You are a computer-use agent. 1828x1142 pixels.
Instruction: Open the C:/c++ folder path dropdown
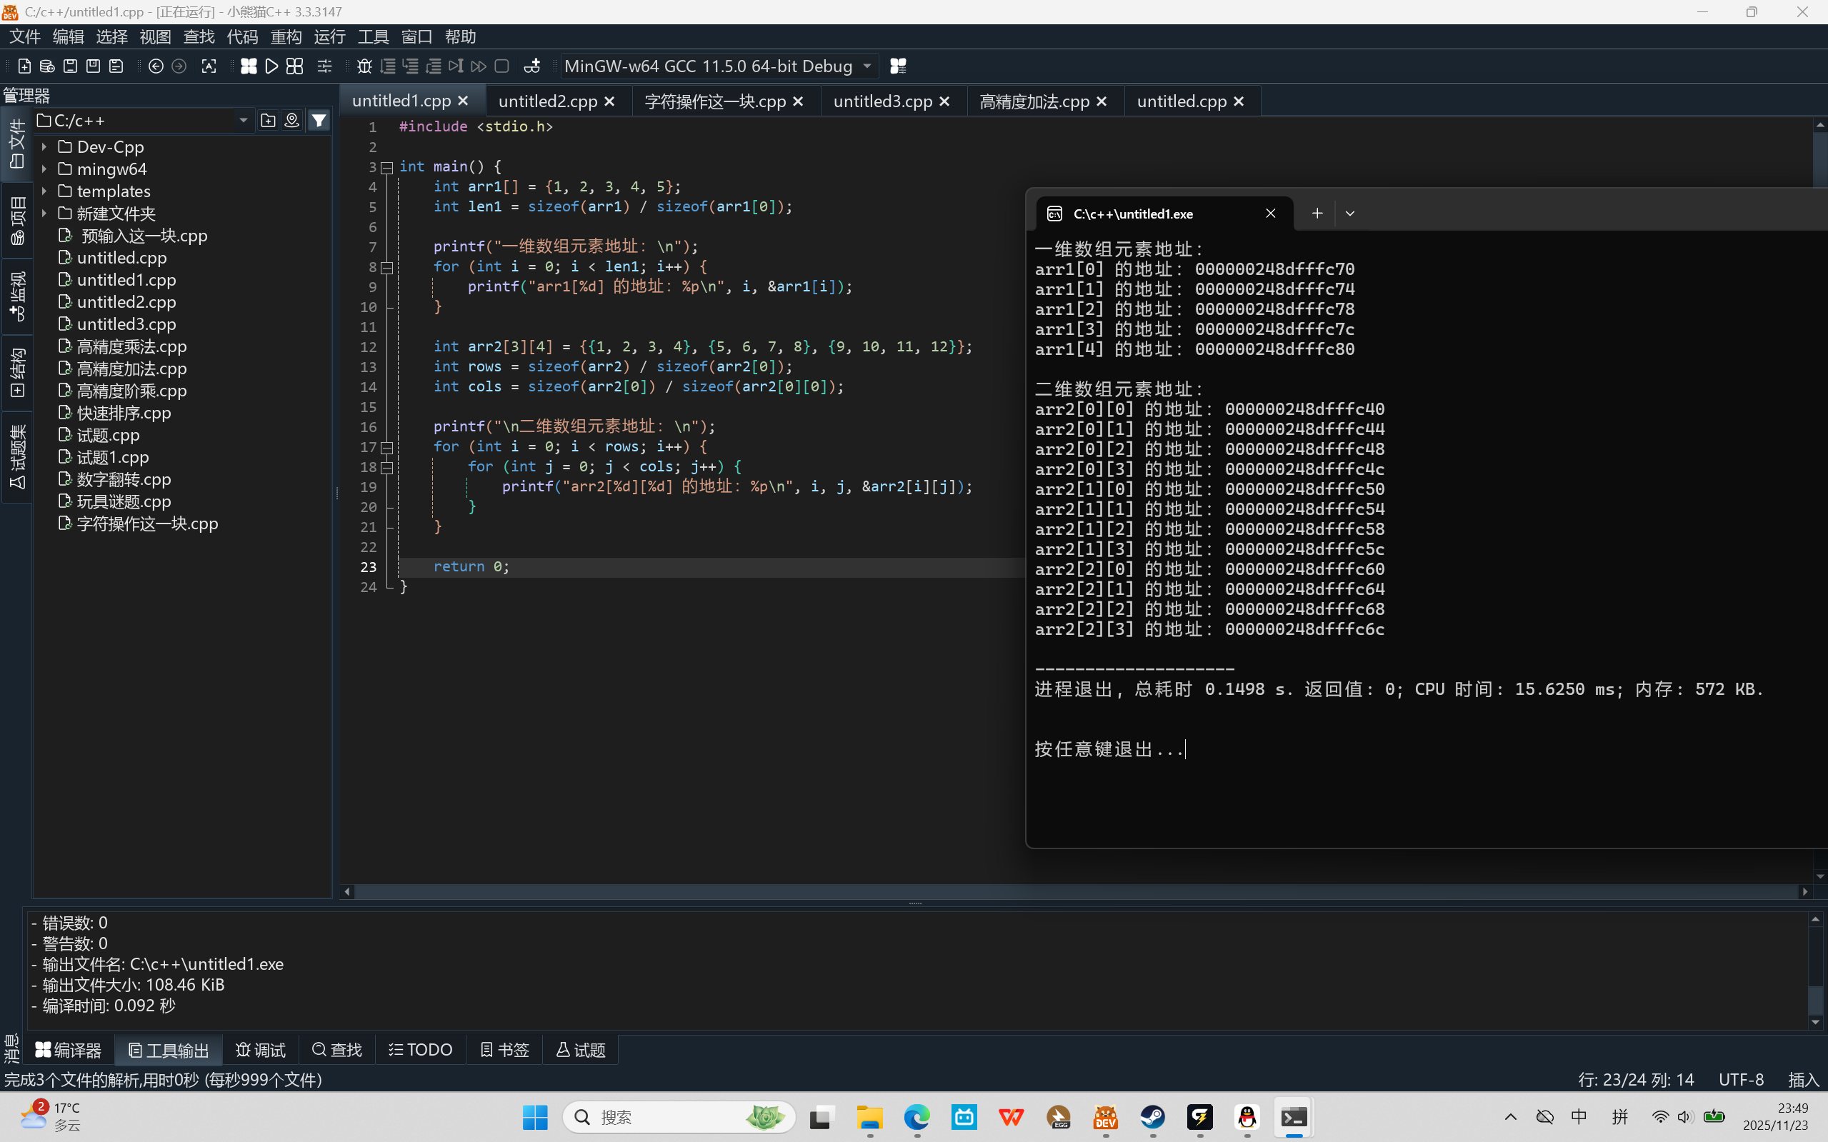(x=243, y=120)
